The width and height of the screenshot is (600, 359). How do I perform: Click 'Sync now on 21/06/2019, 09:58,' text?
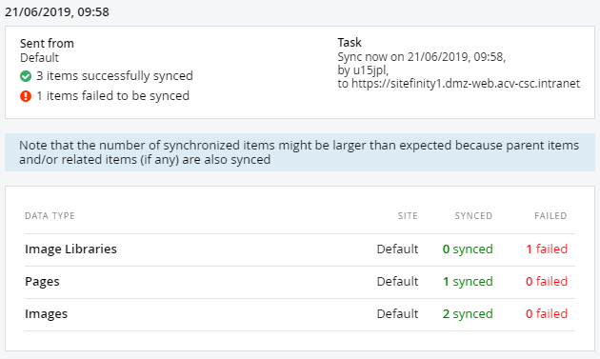(x=422, y=57)
